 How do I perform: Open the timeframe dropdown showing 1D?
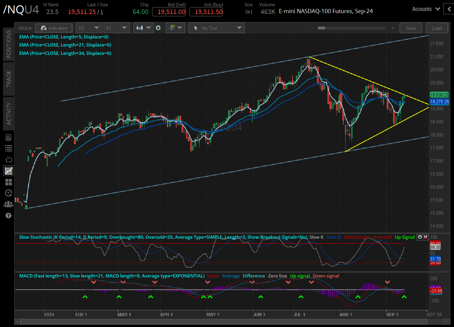pyautogui.click(x=89, y=28)
